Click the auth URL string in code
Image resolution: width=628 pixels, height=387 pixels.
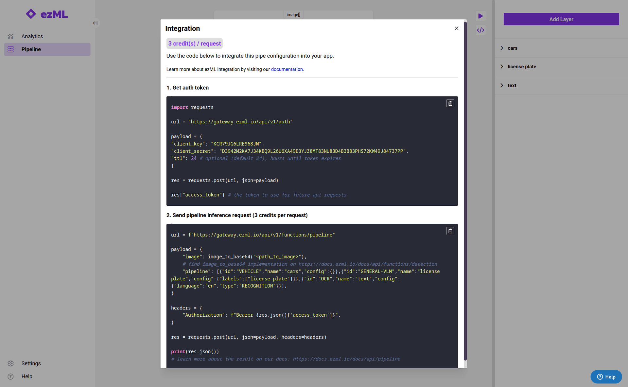[240, 122]
